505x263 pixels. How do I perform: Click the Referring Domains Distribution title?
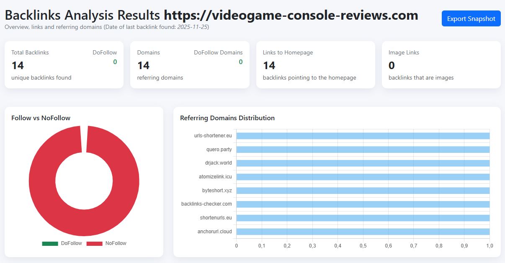pos(227,118)
